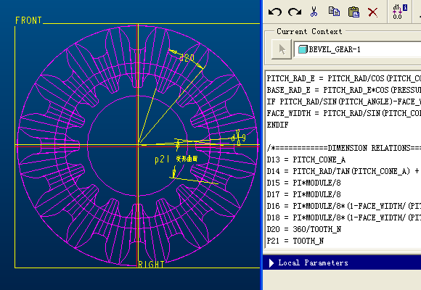Click the relation line D20 = 360/TOOTH_N
421x290 pixels.
(x=303, y=229)
